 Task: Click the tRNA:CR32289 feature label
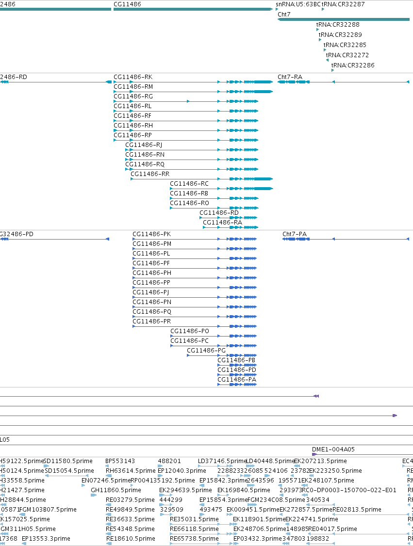click(340, 34)
